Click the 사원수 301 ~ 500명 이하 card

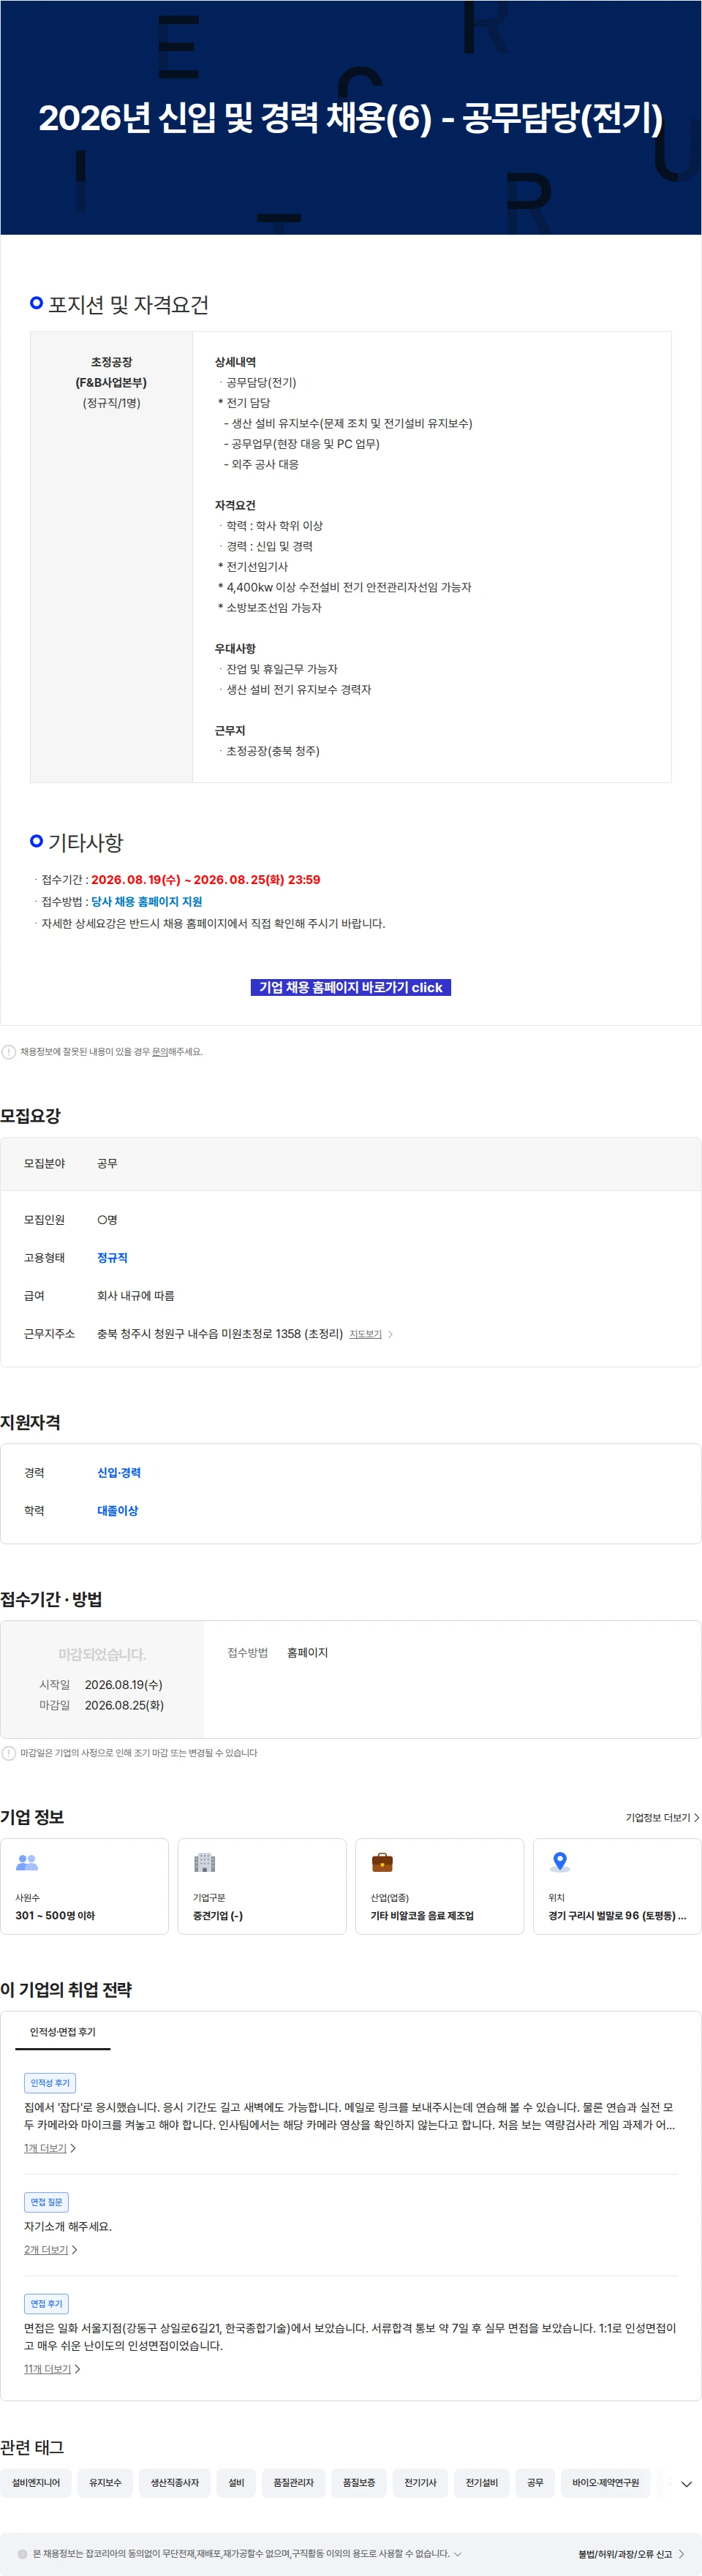(x=84, y=1886)
